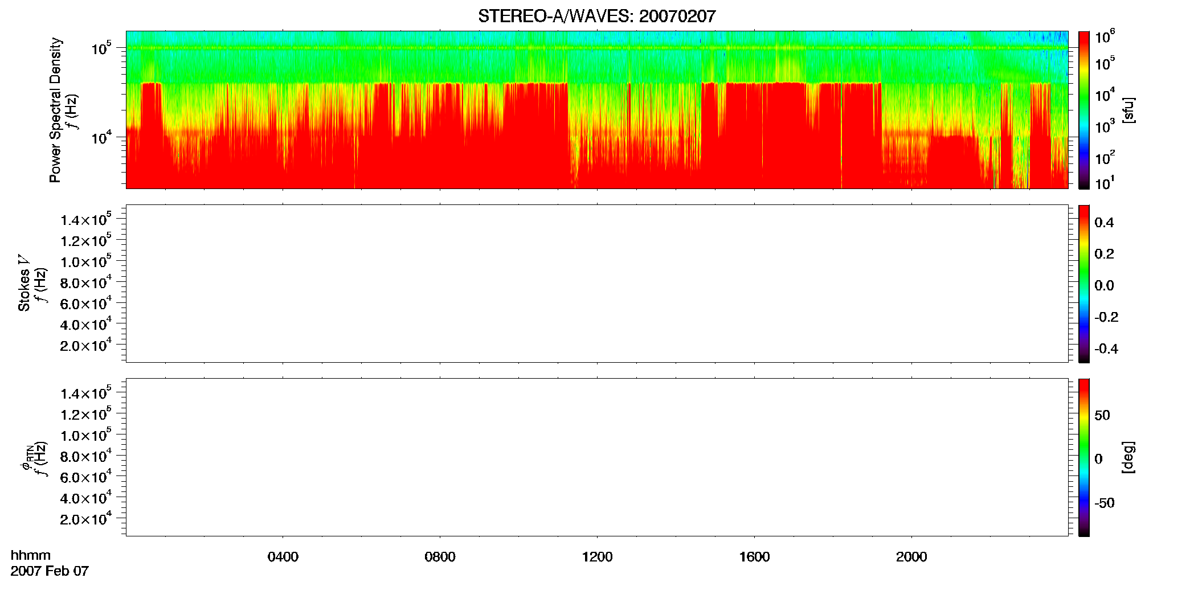Click the [sfu] colorbar unit label
This screenshot has width=1194, height=615.
(x=1128, y=110)
